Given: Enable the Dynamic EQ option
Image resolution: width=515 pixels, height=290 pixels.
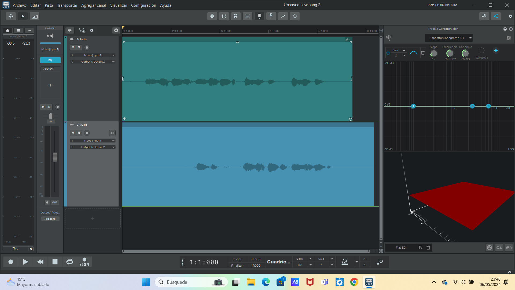Looking at the screenshot, I should pyautogui.click(x=482, y=50).
